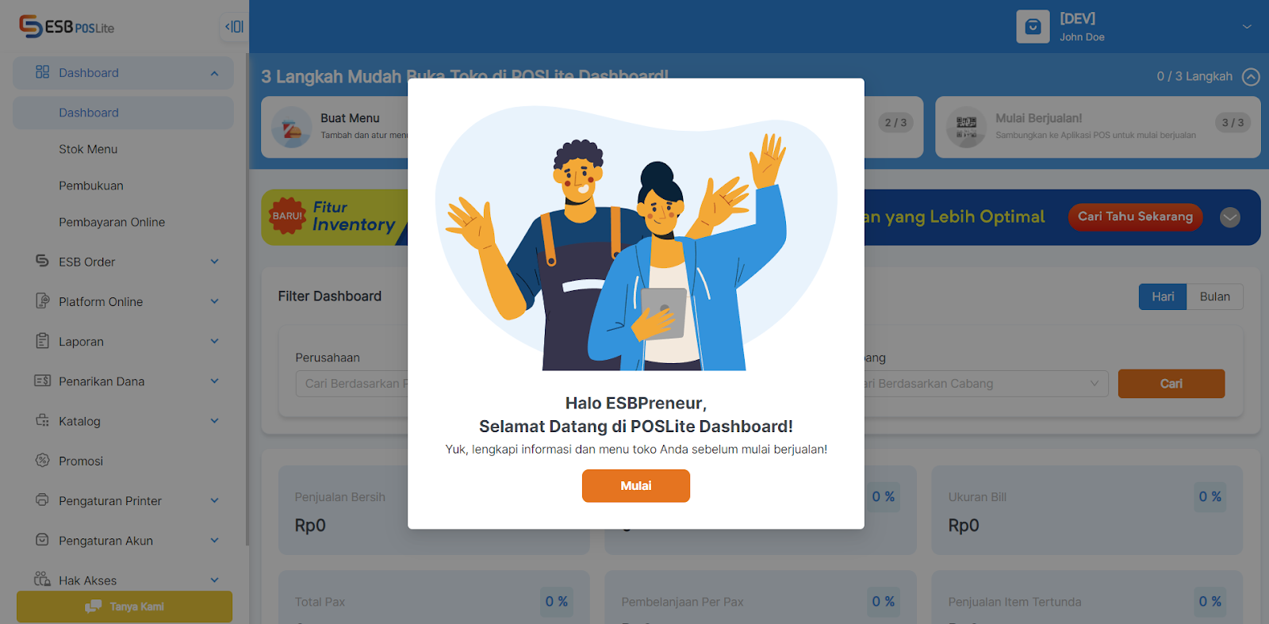Collapse the sidebar with the toggle icon
The width and height of the screenshot is (1269, 624).
pyautogui.click(x=234, y=27)
